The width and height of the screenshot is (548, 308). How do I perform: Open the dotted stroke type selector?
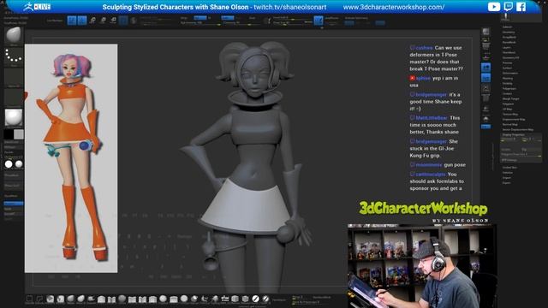14,57
